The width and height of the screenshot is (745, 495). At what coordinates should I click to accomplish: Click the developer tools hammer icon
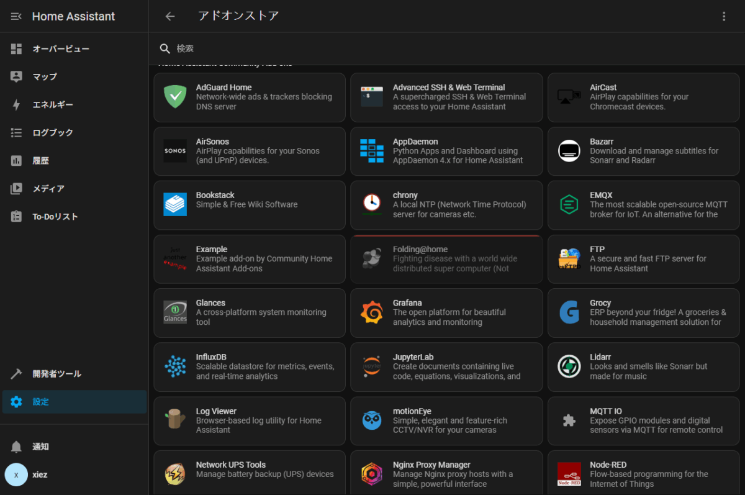17,374
